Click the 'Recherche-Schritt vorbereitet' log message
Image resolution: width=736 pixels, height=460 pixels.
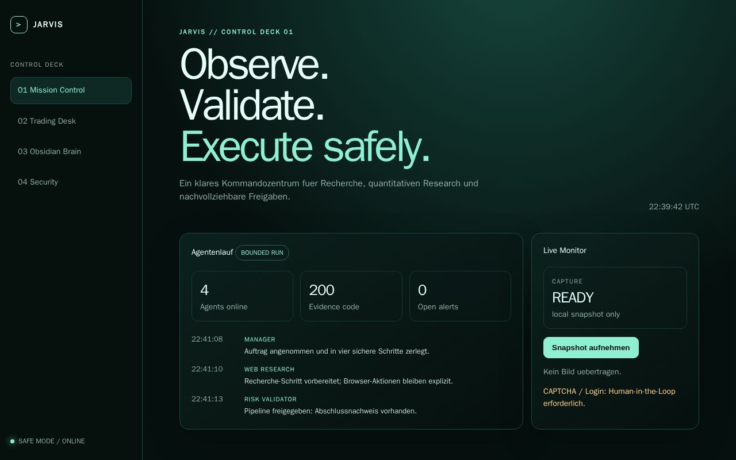coord(348,381)
